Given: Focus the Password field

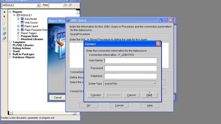Looking at the screenshot, I should click(x=131, y=68).
